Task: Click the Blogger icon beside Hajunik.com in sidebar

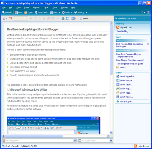Action: coord(118,27)
